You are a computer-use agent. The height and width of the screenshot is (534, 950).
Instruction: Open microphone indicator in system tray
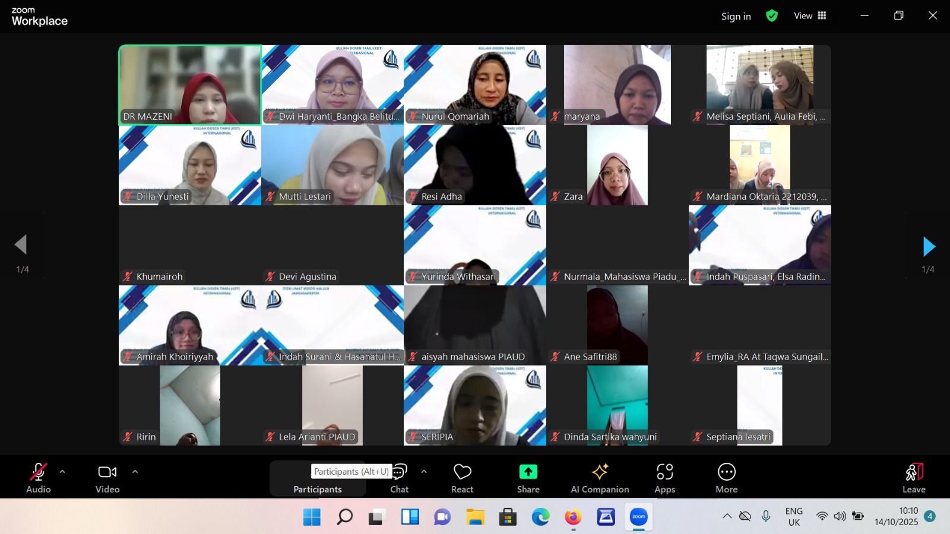point(766,516)
